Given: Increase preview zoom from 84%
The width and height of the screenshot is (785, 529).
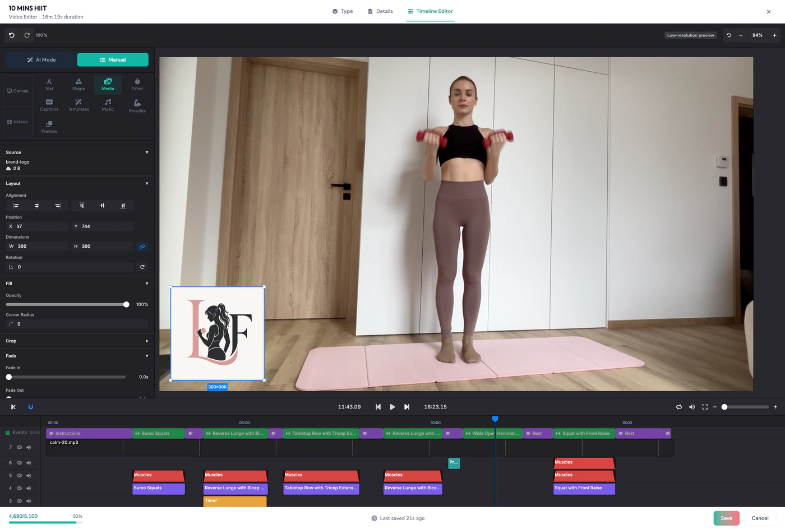Looking at the screenshot, I should 775,35.
